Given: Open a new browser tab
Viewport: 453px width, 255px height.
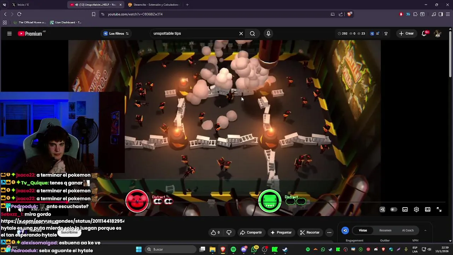Looking at the screenshot, I should 187,5.
